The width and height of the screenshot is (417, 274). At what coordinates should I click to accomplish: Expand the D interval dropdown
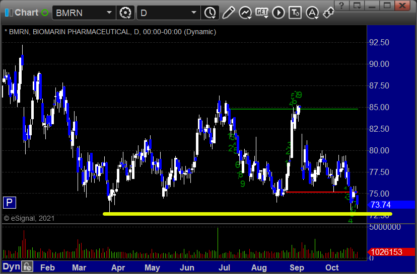tap(194, 13)
